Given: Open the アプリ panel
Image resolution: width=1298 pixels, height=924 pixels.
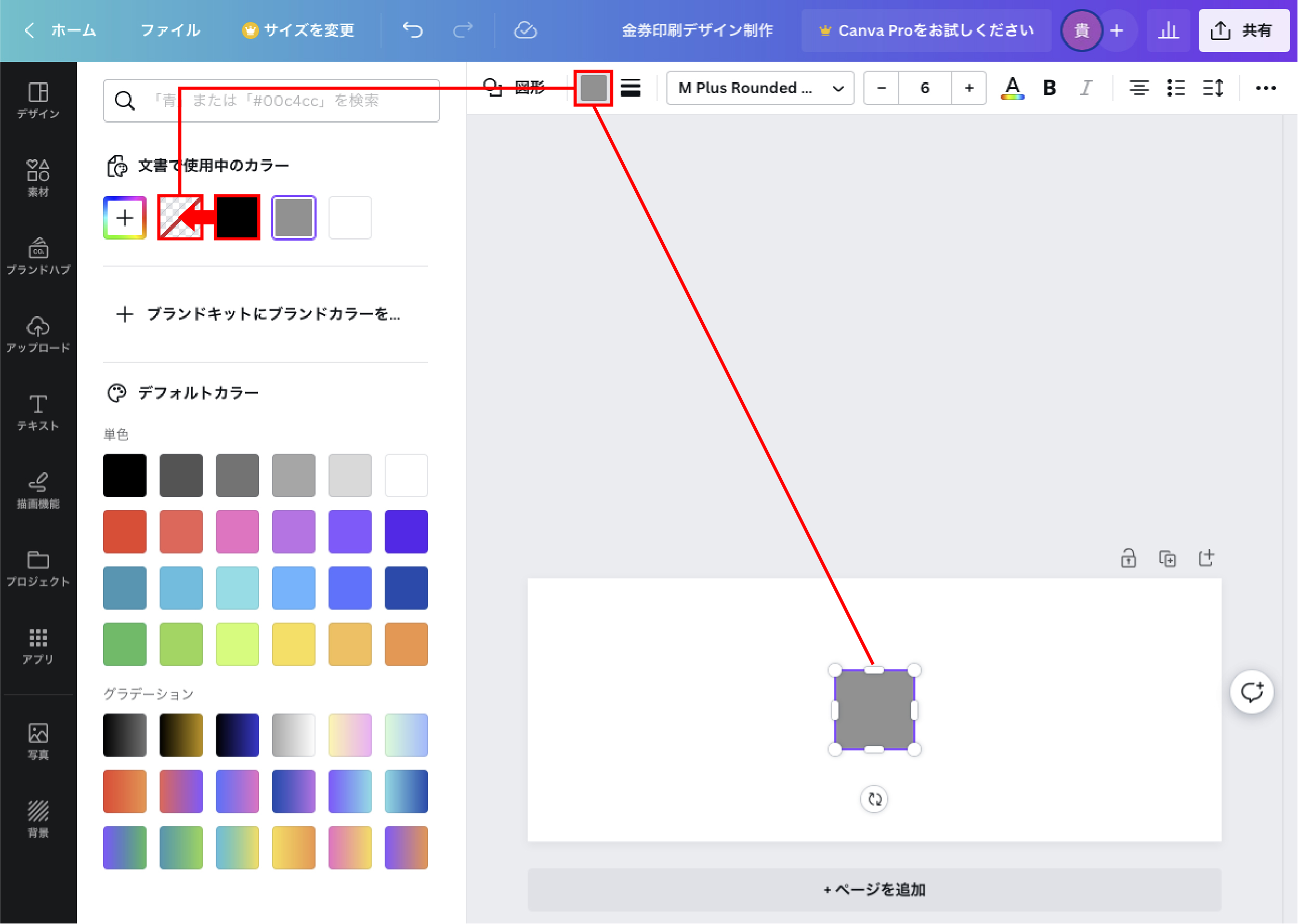Looking at the screenshot, I should pyautogui.click(x=38, y=646).
